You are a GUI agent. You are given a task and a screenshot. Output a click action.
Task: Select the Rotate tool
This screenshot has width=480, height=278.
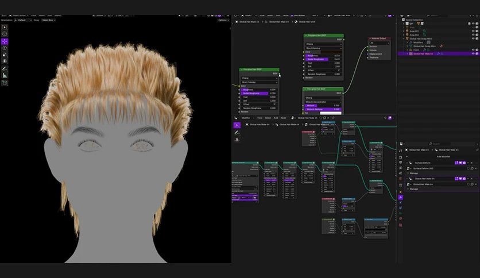point(5,48)
